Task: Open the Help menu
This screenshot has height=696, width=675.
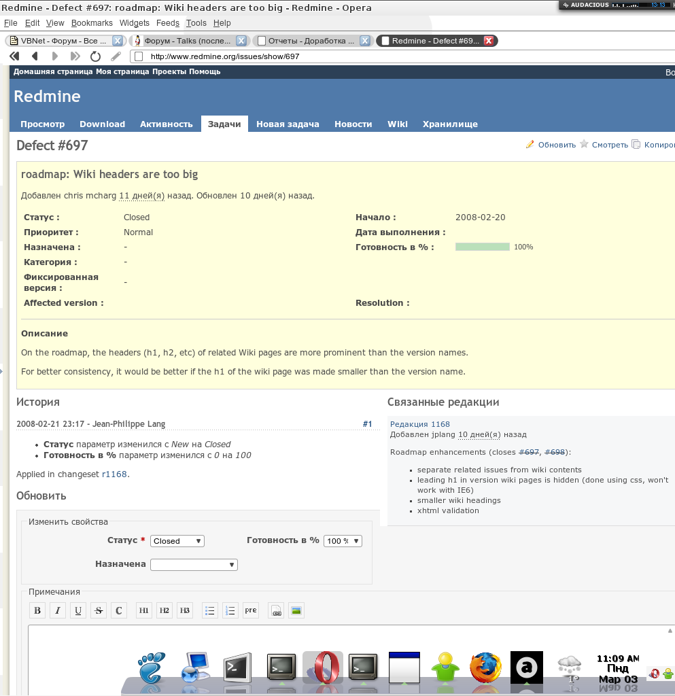Action: click(222, 23)
